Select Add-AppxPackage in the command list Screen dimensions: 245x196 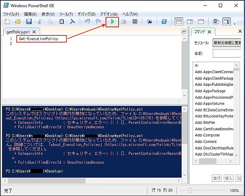[210, 91]
